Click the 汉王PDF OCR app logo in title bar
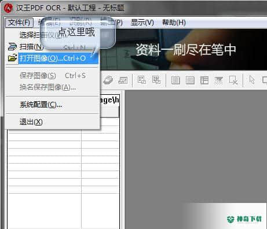Viewport: 267px width, 229px height. coord(8,8)
